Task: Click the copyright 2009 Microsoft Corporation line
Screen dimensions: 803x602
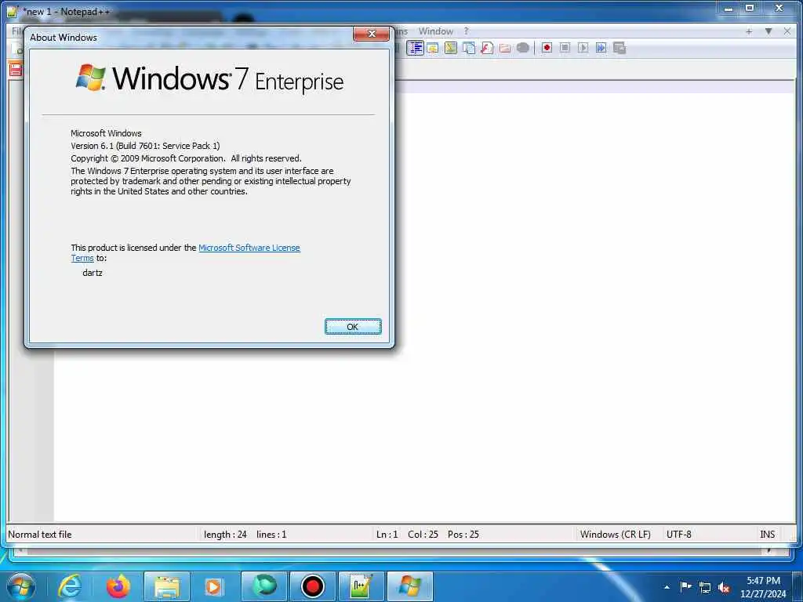Action: (x=186, y=158)
